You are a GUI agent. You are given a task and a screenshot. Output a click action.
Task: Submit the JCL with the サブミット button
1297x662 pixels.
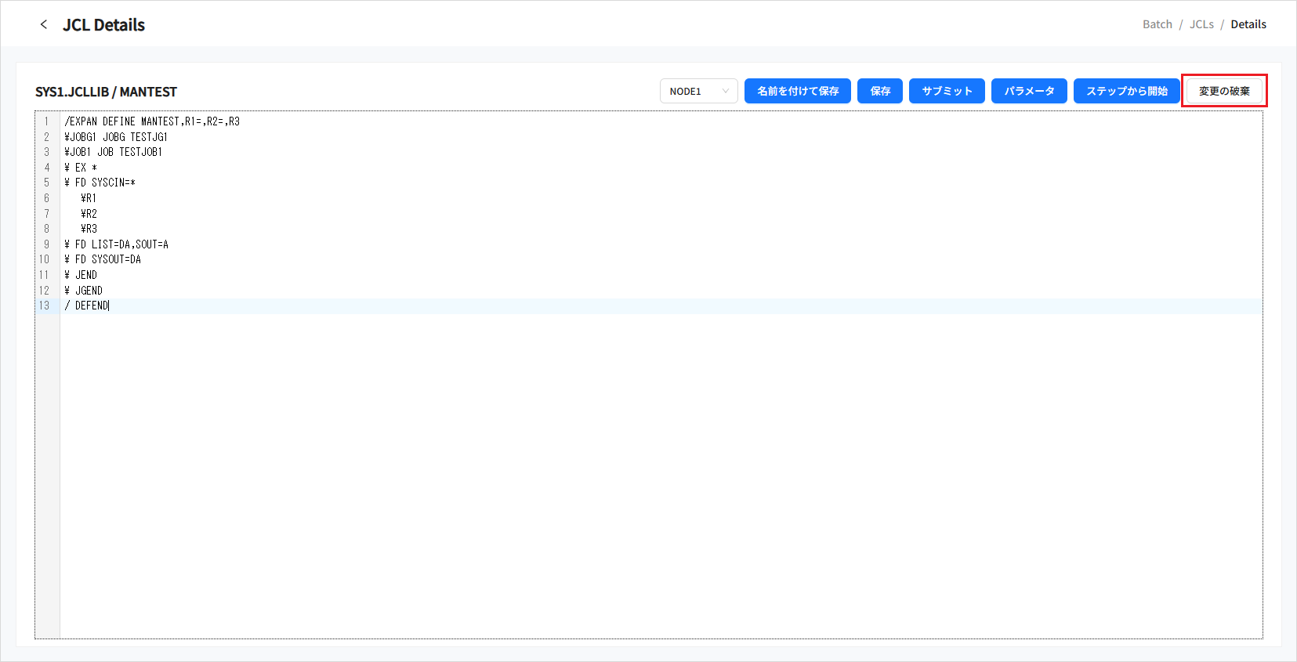coord(946,91)
